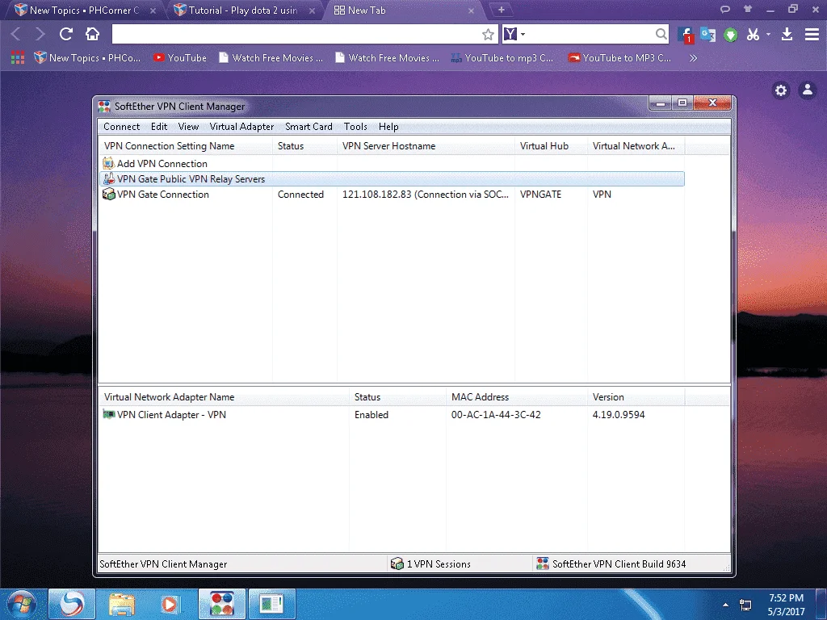Show more bookmarks overflow chevron
The height and width of the screenshot is (620, 827).
click(693, 58)
